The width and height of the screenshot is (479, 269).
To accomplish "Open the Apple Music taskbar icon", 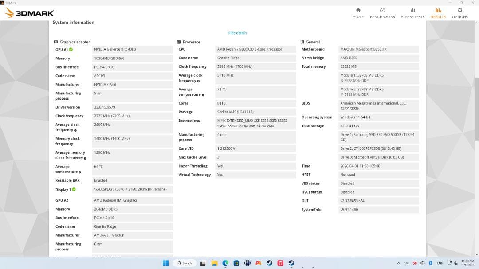I will coord(280,263).
